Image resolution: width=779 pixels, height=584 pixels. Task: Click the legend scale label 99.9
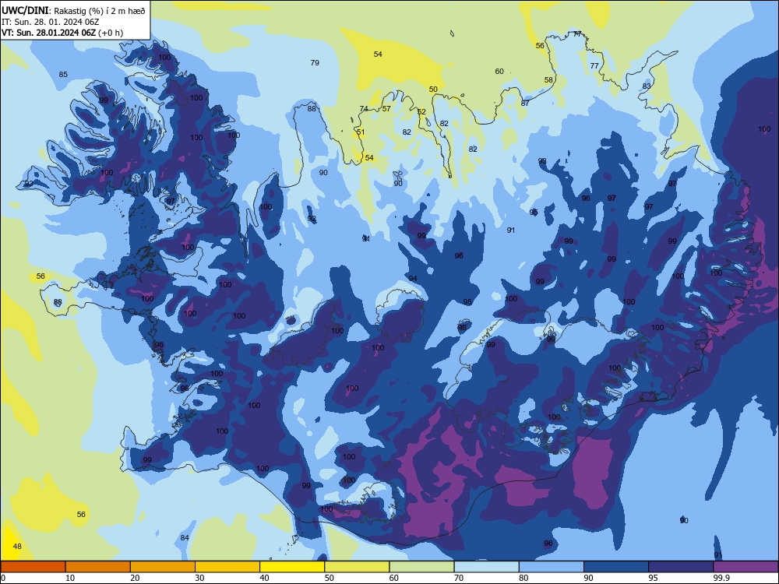[721, 578]
